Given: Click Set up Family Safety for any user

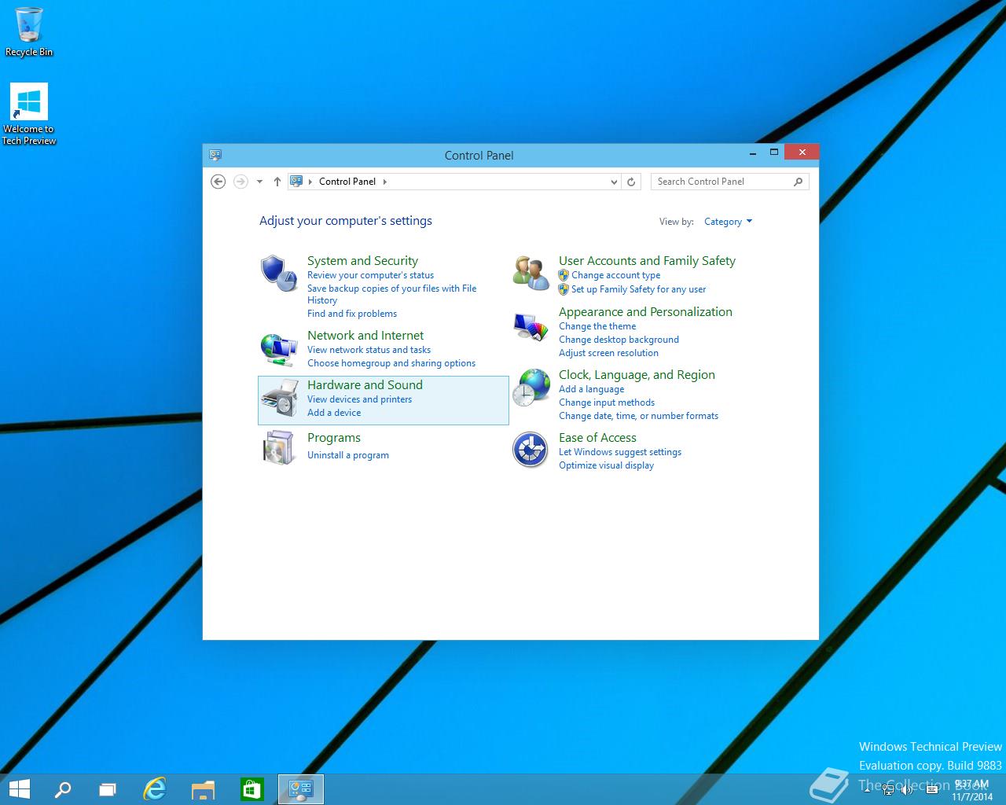Looking at the screenshot, I should pos(638,289).
